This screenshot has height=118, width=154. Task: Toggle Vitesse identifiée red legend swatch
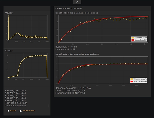point(132,81)
